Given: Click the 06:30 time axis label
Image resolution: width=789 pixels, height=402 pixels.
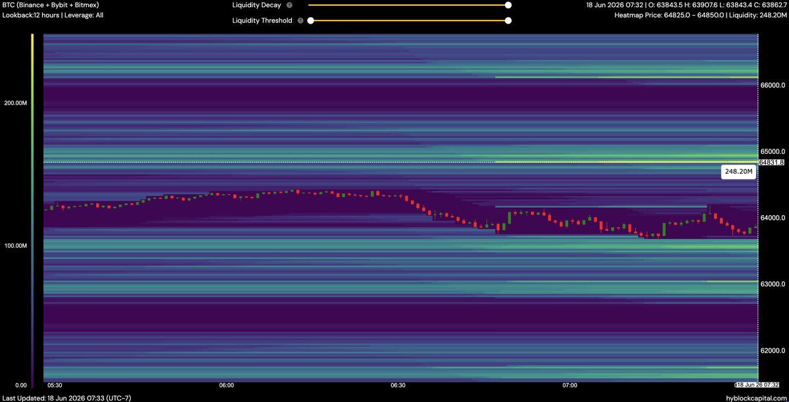Looking at the screenshot, I should tap(398, 385).
